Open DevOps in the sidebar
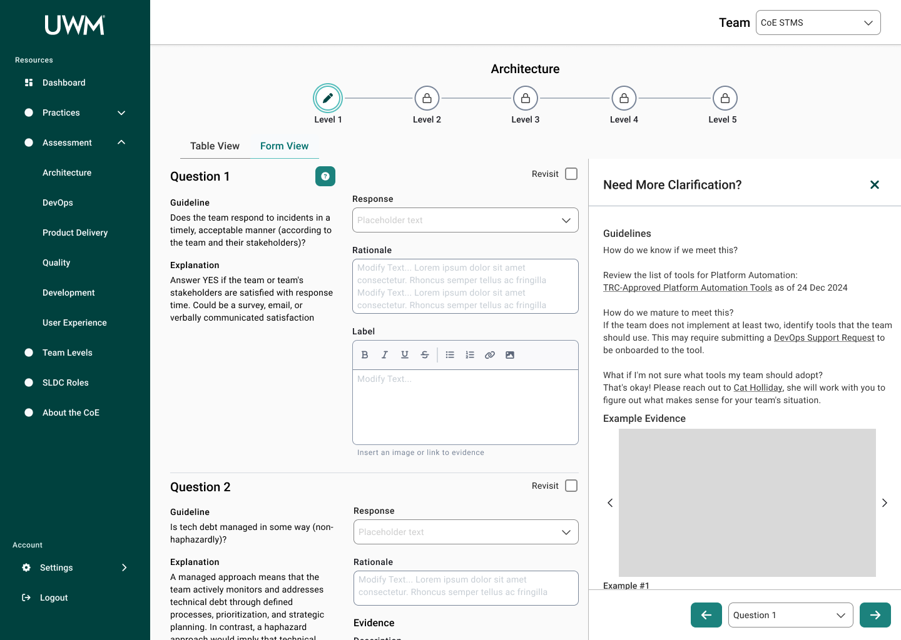 [58, 202]
